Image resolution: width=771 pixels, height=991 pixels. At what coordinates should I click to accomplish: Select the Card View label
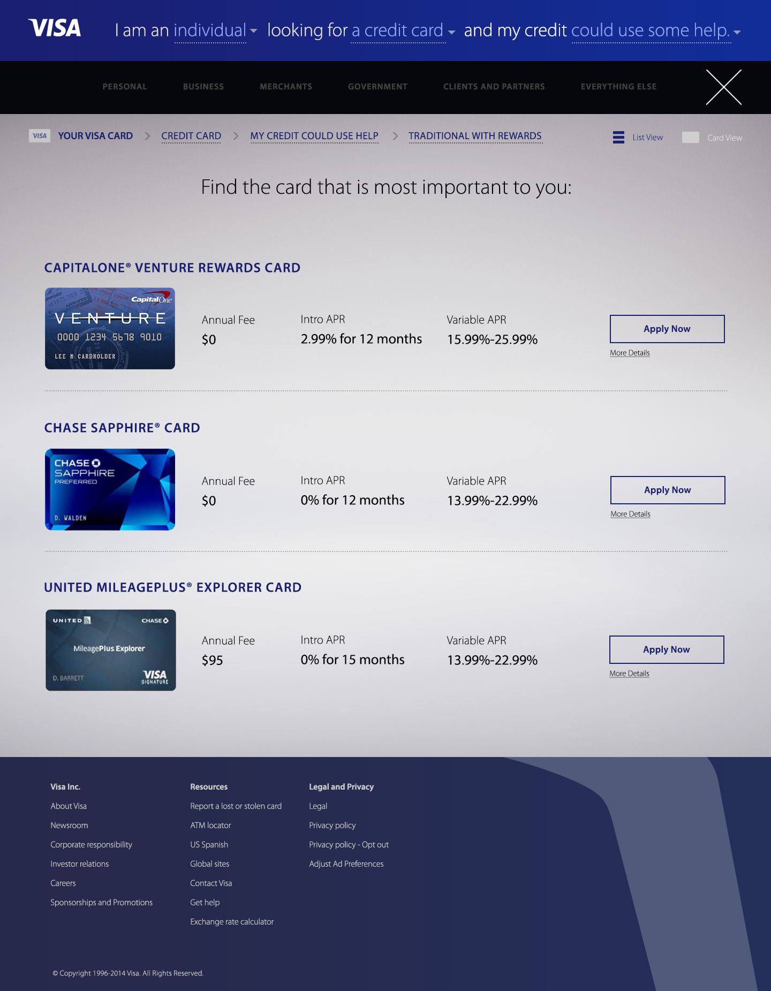pos(724,138)
